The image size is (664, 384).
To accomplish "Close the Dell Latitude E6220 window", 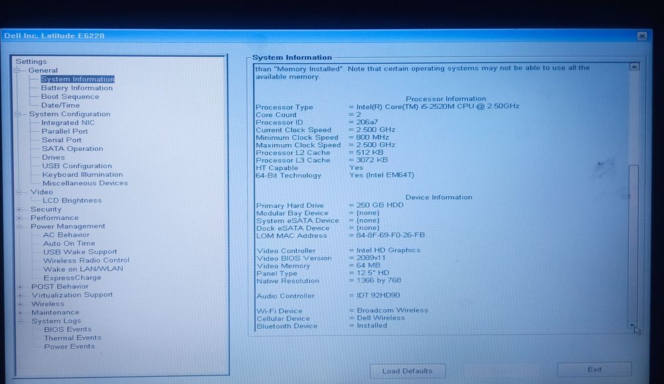I will click(642, 36).
